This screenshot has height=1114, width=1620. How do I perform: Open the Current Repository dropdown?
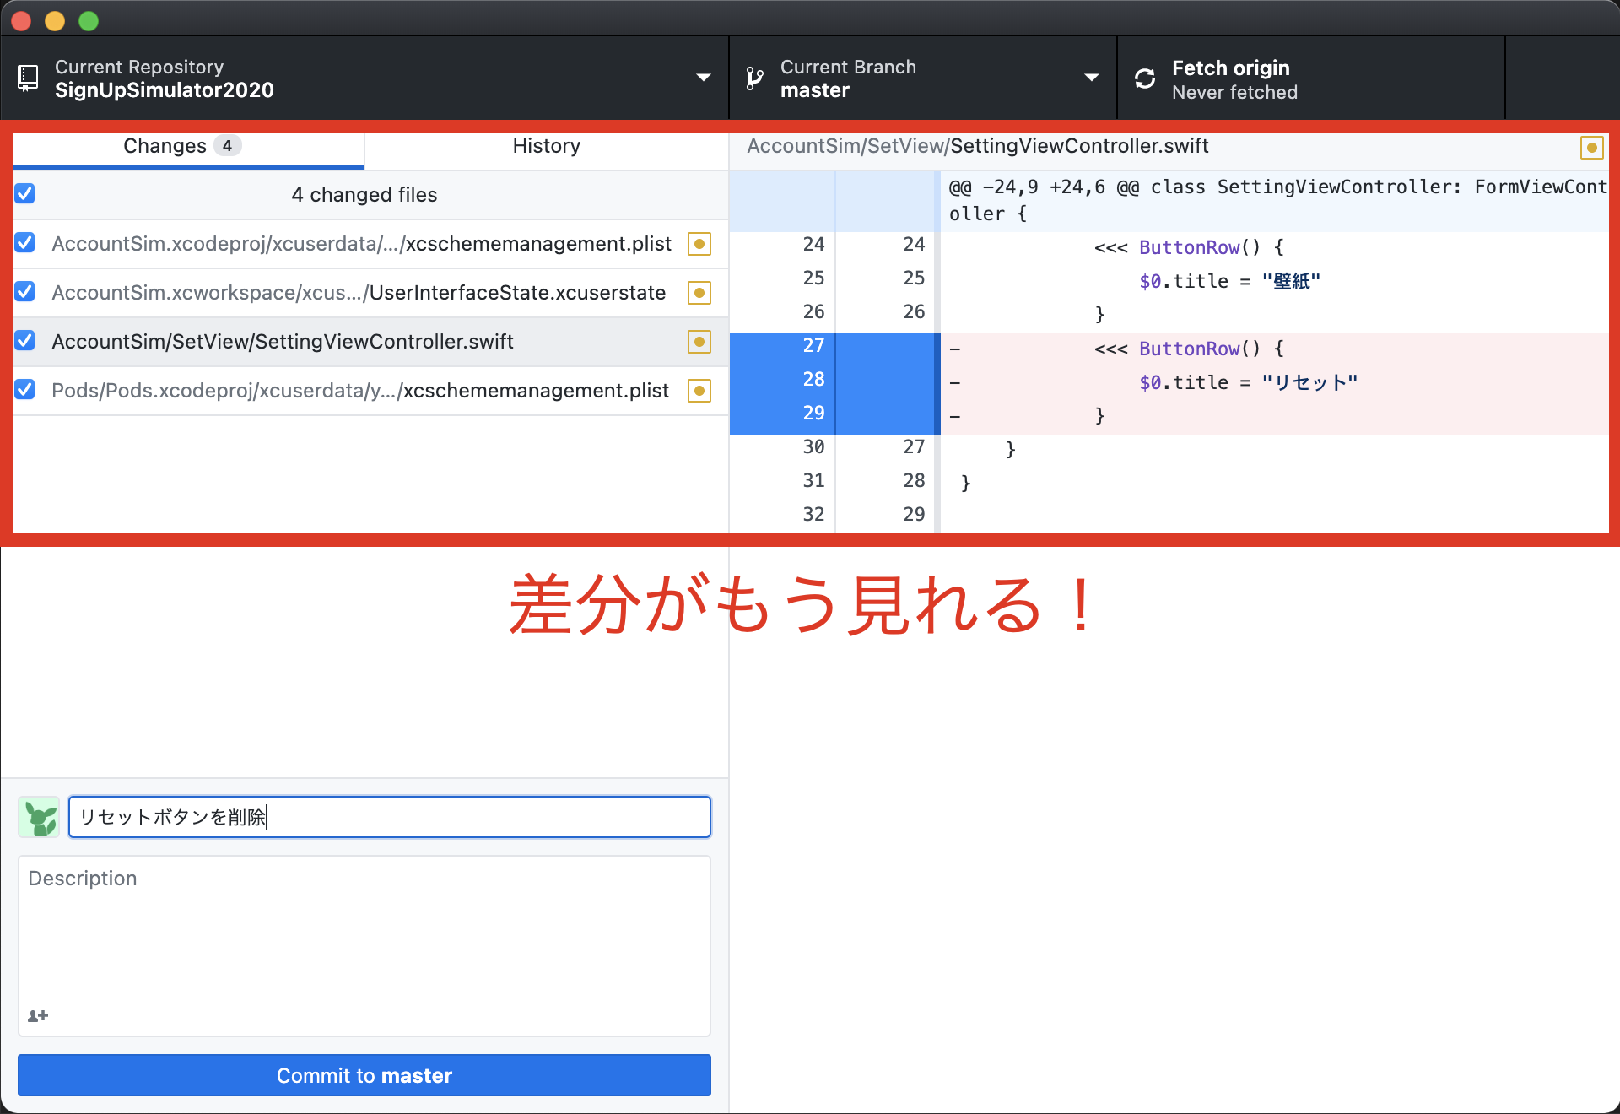click(705, 78)
